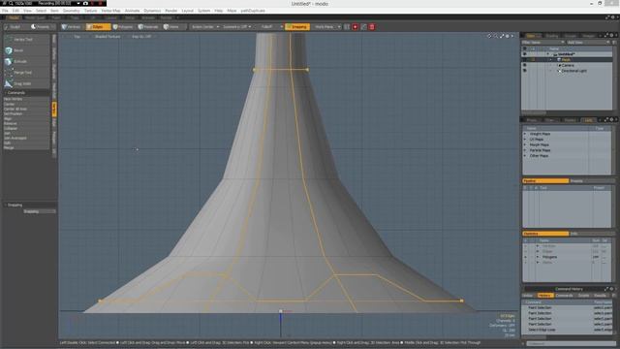Screen dimensions: 620x349
Task: Toggle the Snapping button in toolbar
Action: click(x=297, y=27)
